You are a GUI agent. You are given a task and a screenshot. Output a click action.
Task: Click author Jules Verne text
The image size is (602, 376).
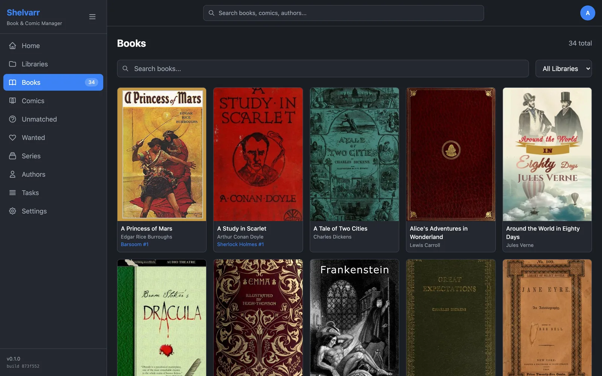point(520,245)
